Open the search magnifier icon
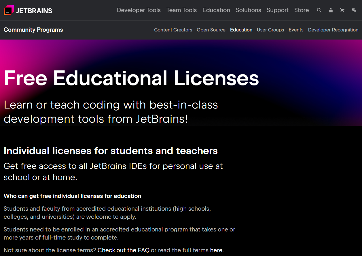This screenshot has width=362, height=256. pyautogui.click(x=319, y=10)
